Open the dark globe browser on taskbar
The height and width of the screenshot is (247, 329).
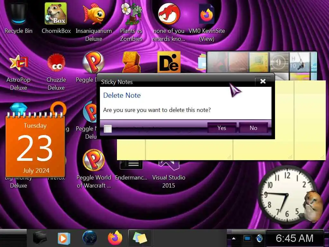point(90,238)
